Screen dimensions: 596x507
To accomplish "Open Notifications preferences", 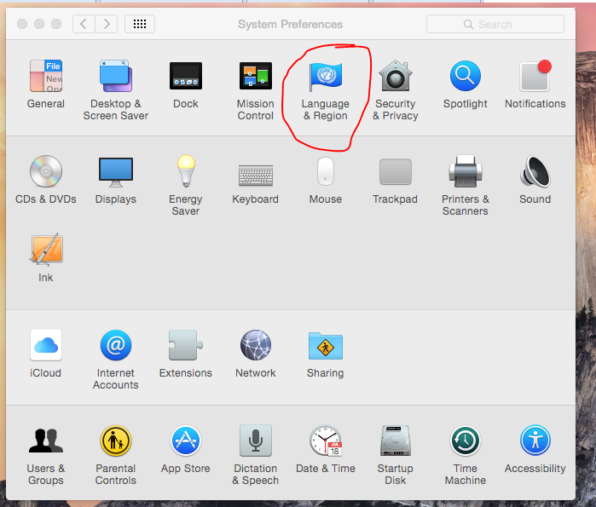I will pyautogui.click(x=535, y=76).
